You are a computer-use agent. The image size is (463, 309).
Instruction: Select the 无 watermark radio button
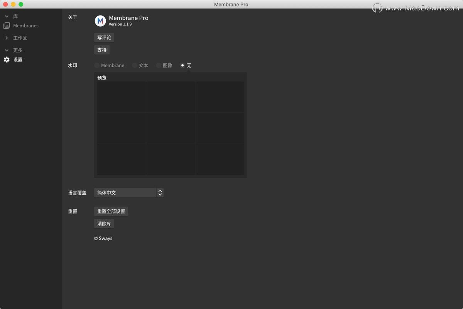tap(182, 65)
